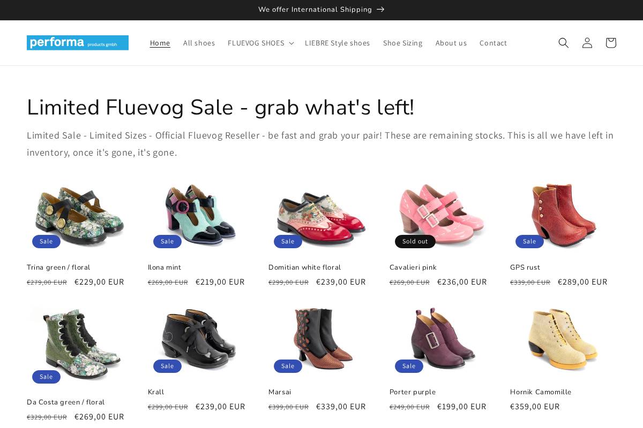
Task: Open the Domitian white floral product link
Action: (x=304, y=267)
